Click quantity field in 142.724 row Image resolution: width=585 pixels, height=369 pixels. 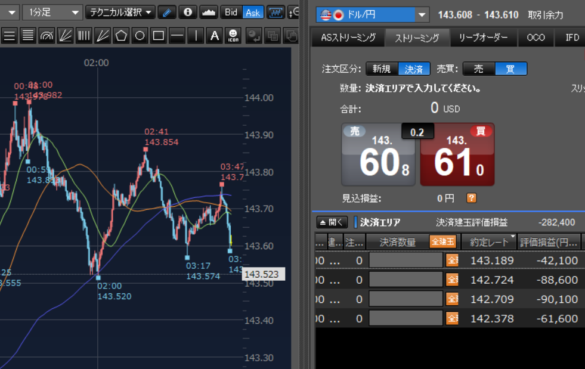coord(406,280)
